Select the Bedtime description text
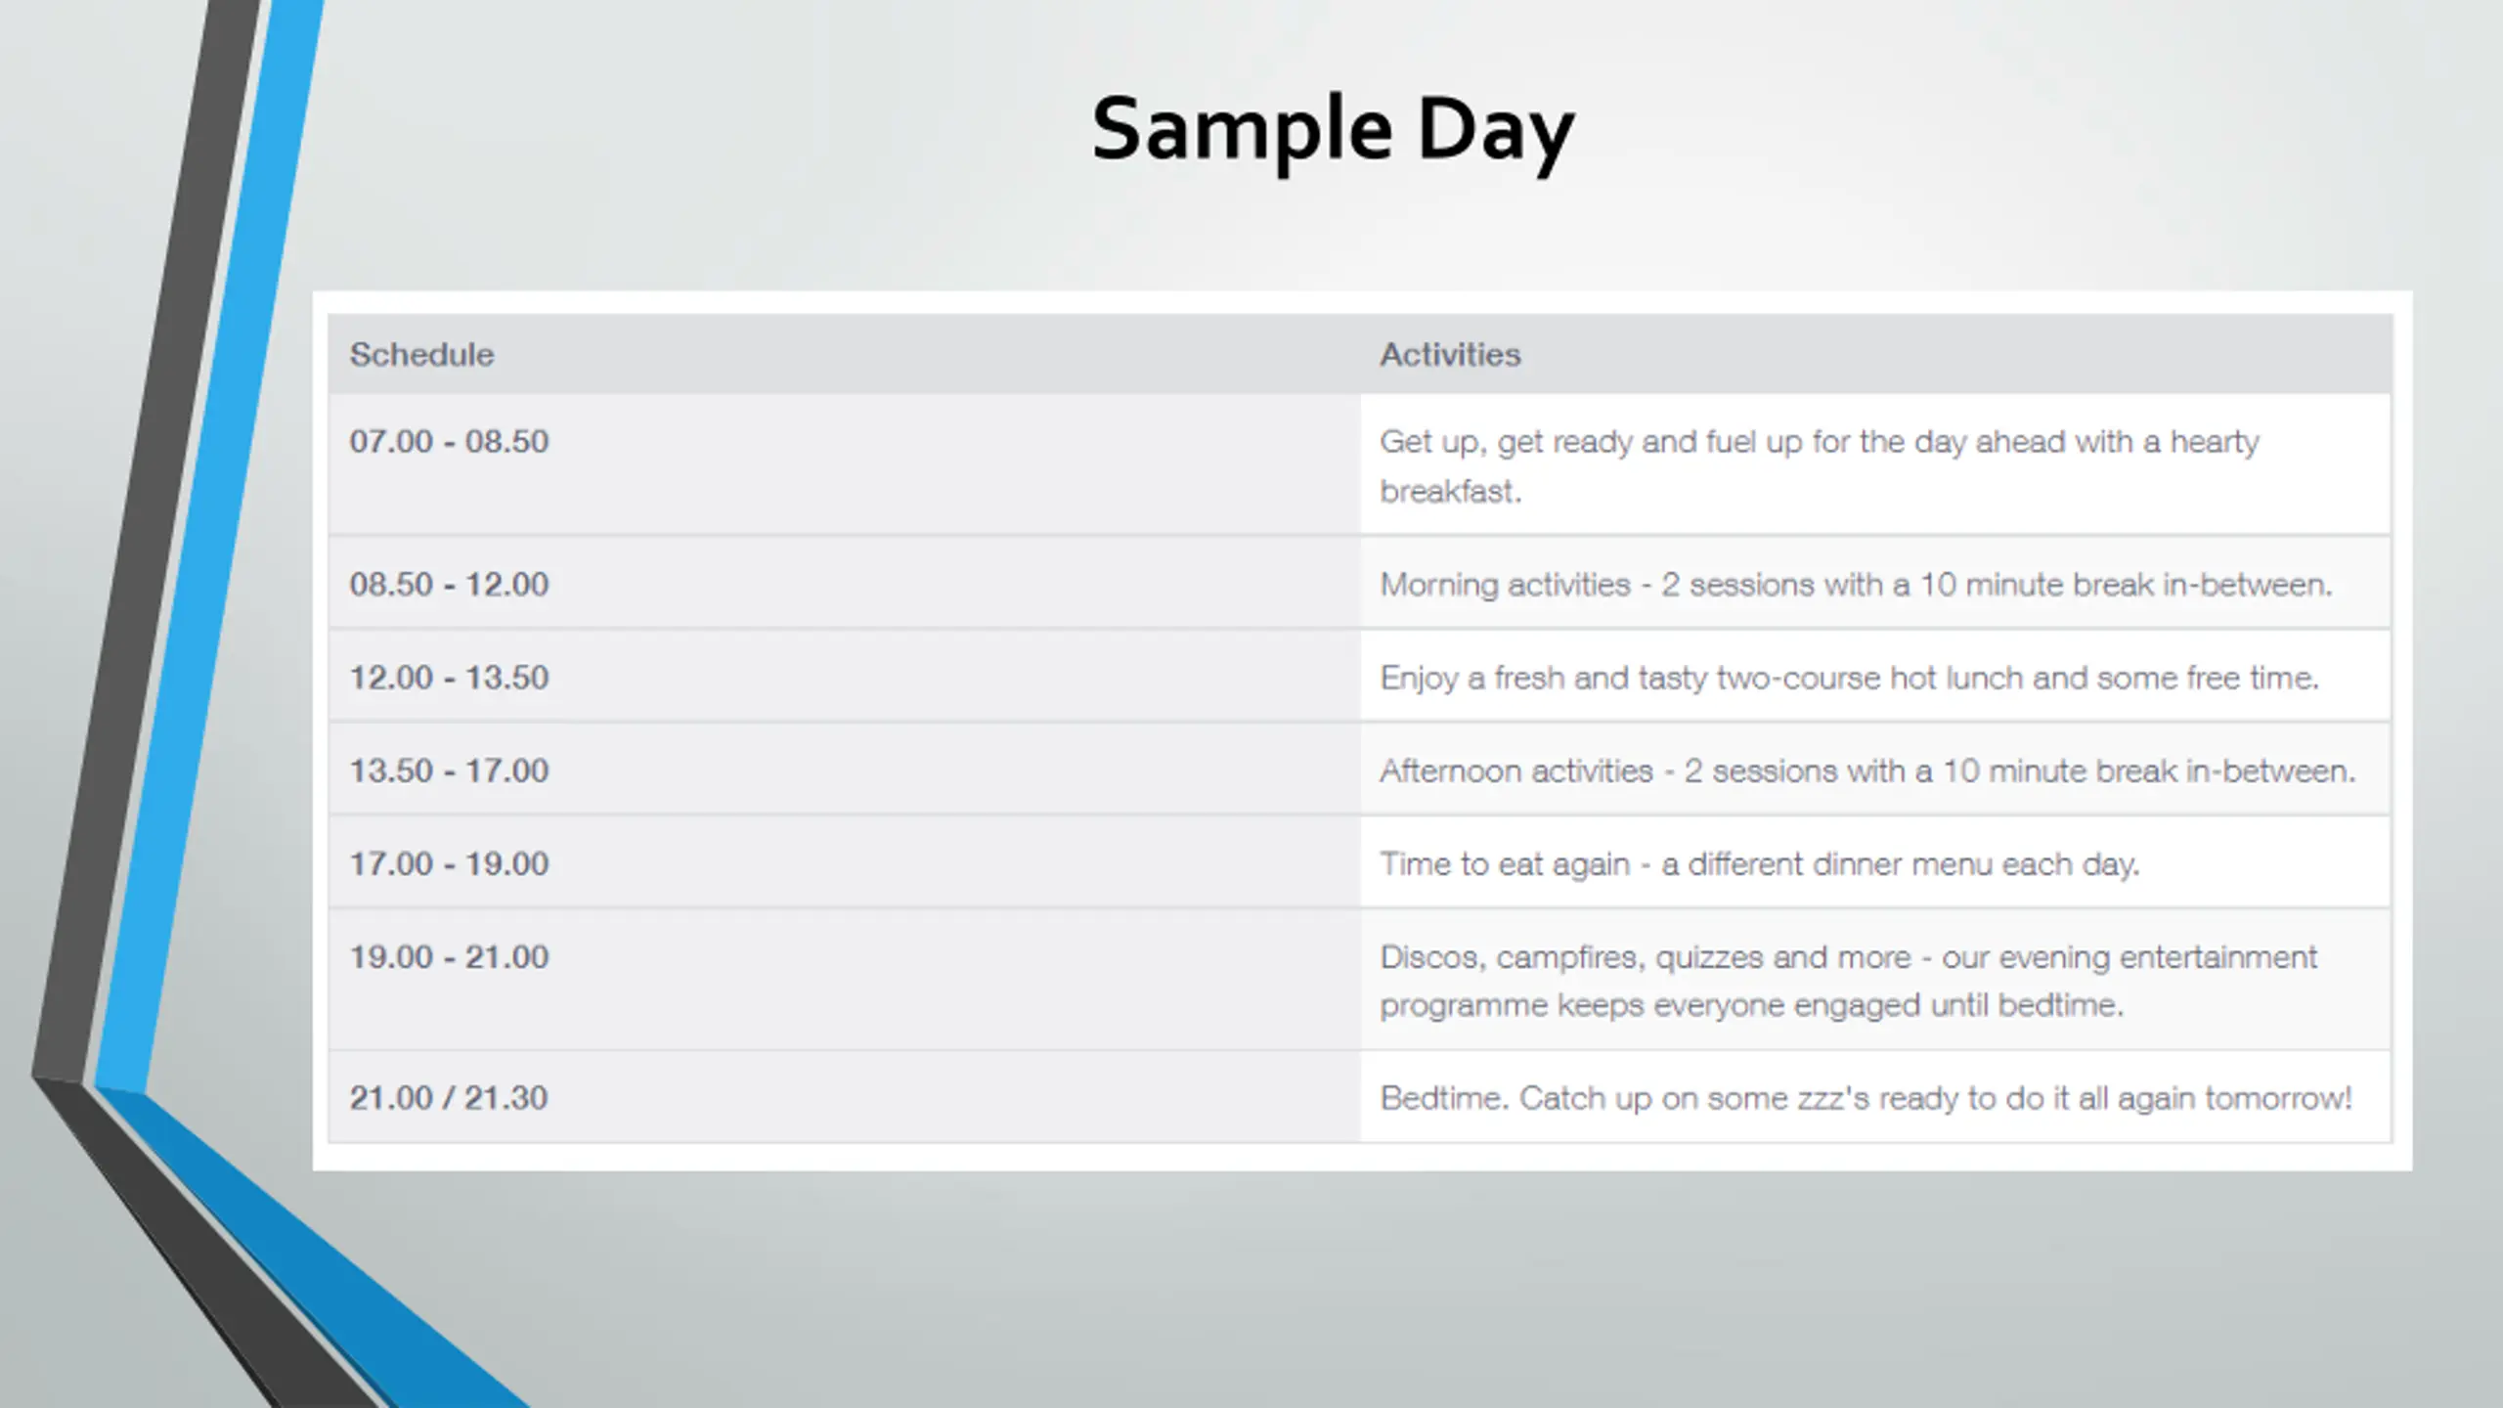The image size is (2503, 1408). coord(1866,1099)
